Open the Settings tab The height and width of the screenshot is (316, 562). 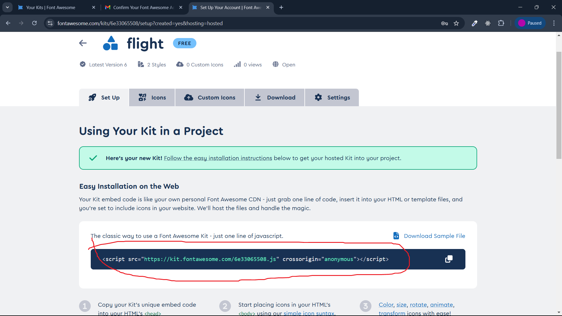(332, 97)
